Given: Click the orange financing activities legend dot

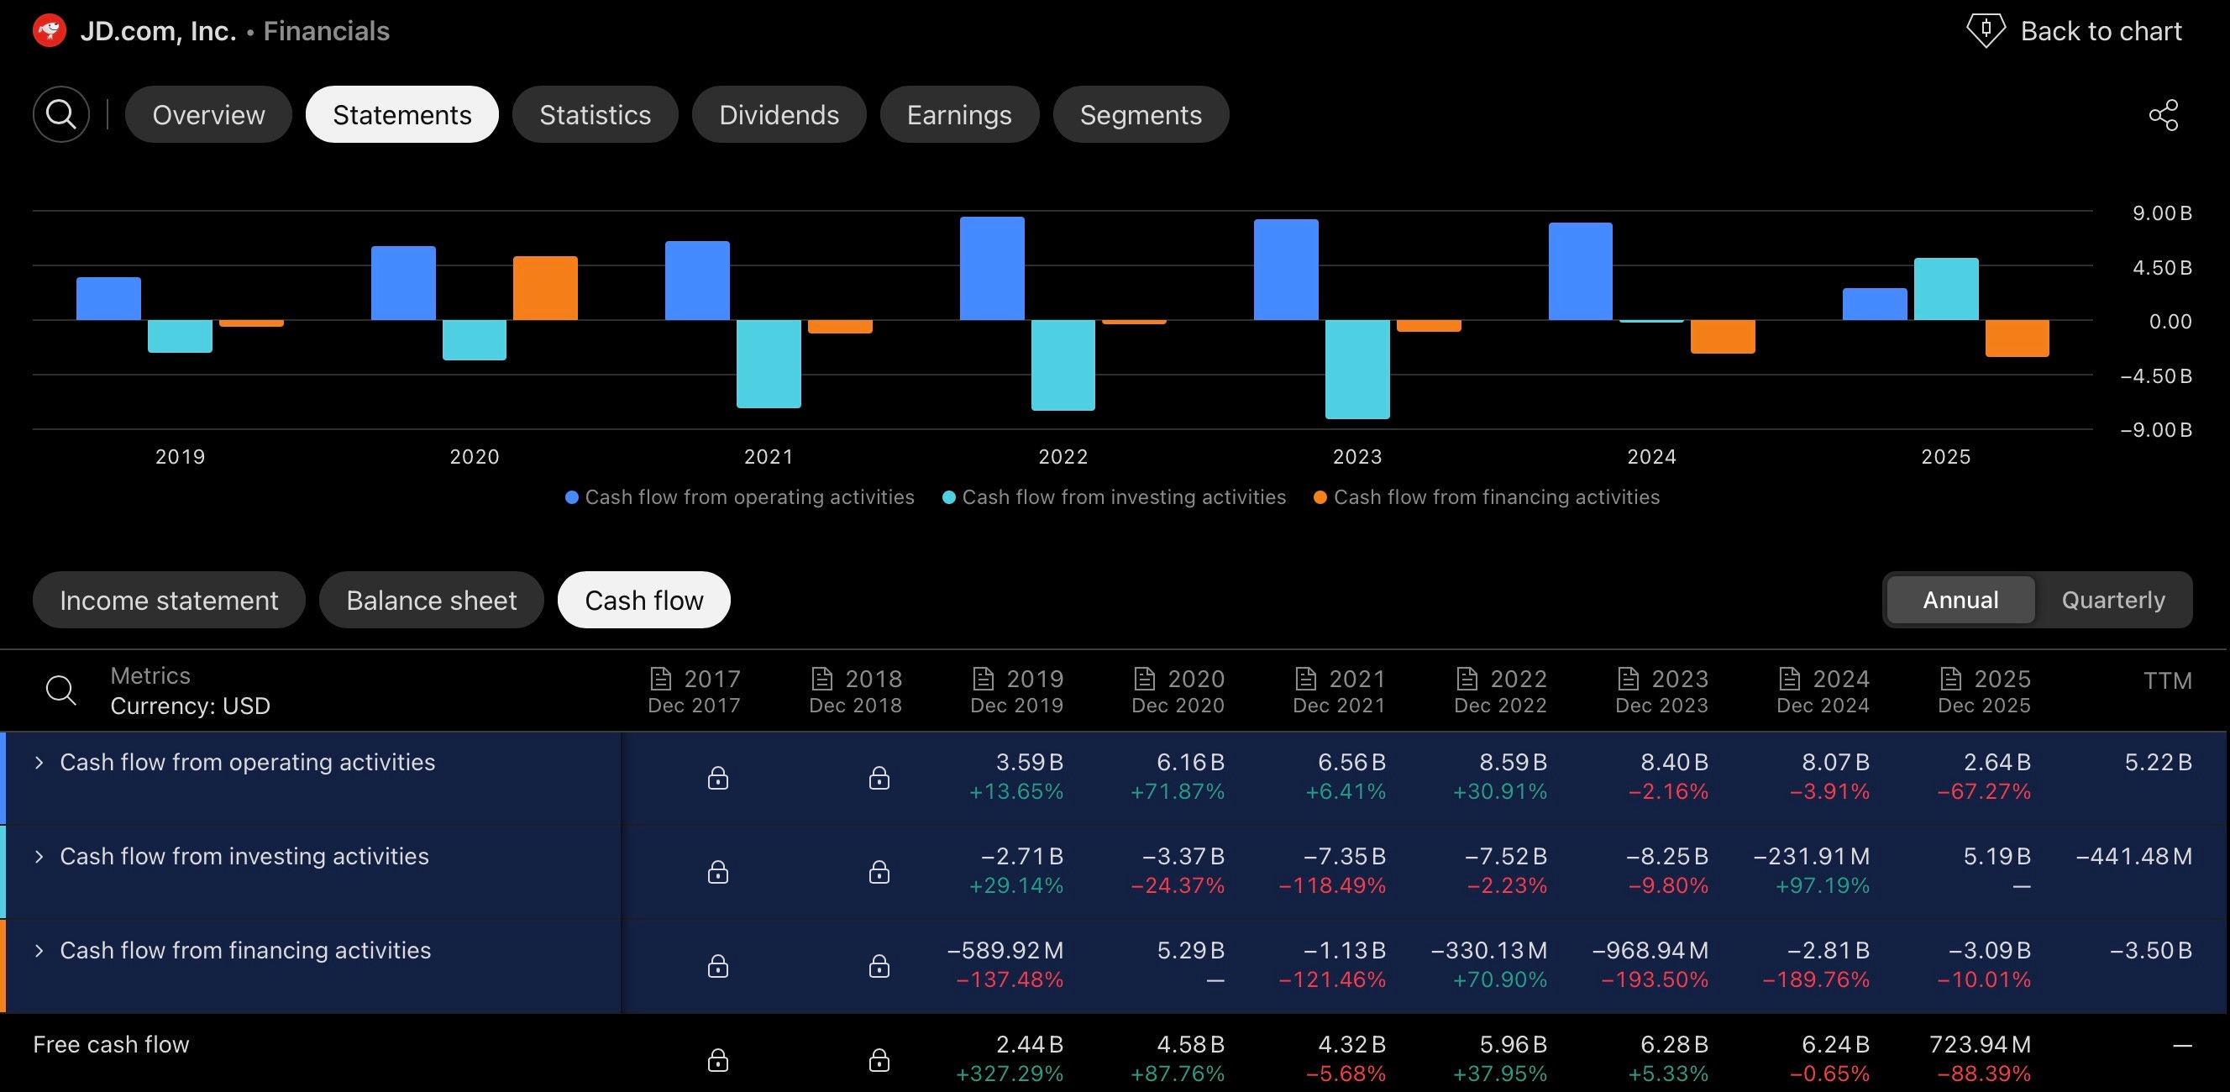Looking at the screenshot, I should coord(1320,497).
